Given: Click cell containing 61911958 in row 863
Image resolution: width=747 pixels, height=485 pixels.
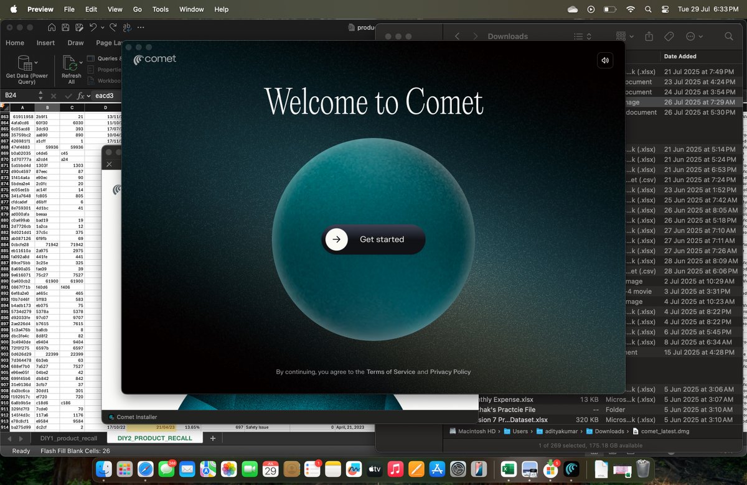Looking at the screenshot, I should coord(22,116).
